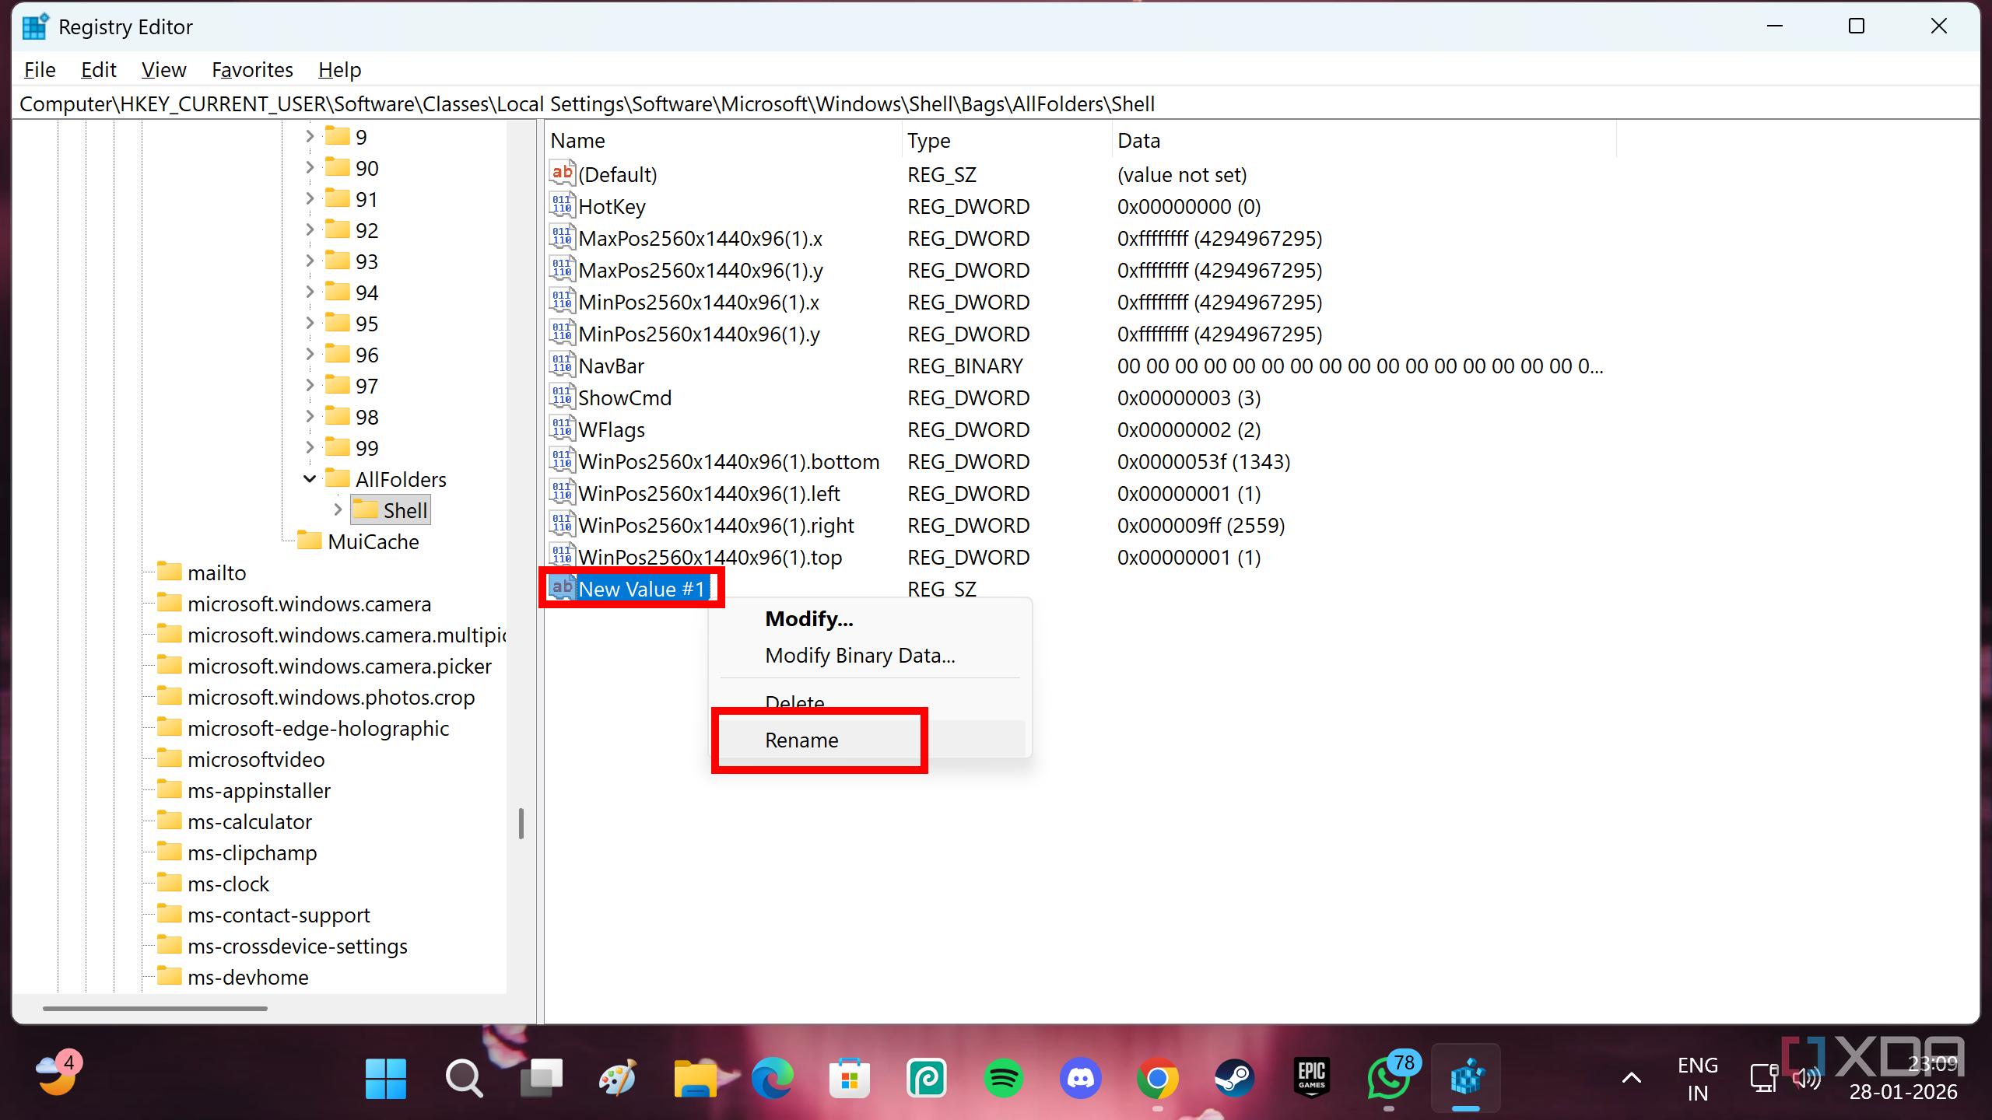This screenshot has width=1992, height=1120.
Task: Open Steam from the taskbar
Action: point(1234,1078)
